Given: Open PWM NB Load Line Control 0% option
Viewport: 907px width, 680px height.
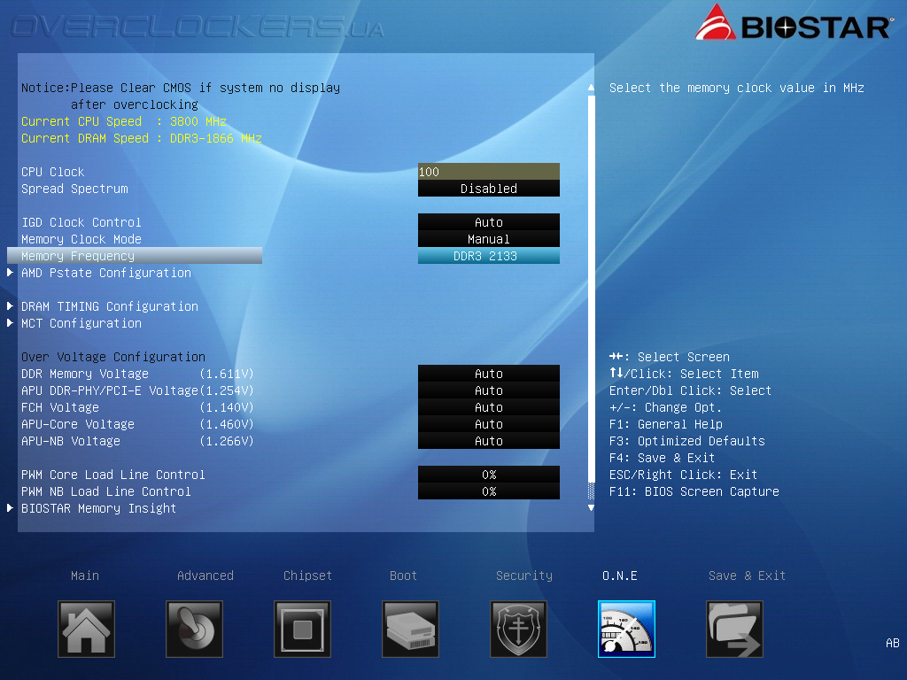Looking at the screenshot, I should click(x=489, y=491).
